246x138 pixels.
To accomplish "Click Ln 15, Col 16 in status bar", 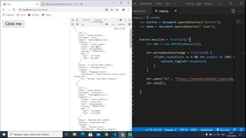I will [153, 130].
